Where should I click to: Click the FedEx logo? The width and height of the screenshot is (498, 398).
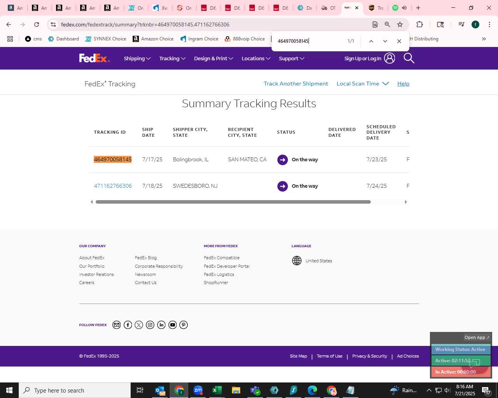tap(95, 58)
